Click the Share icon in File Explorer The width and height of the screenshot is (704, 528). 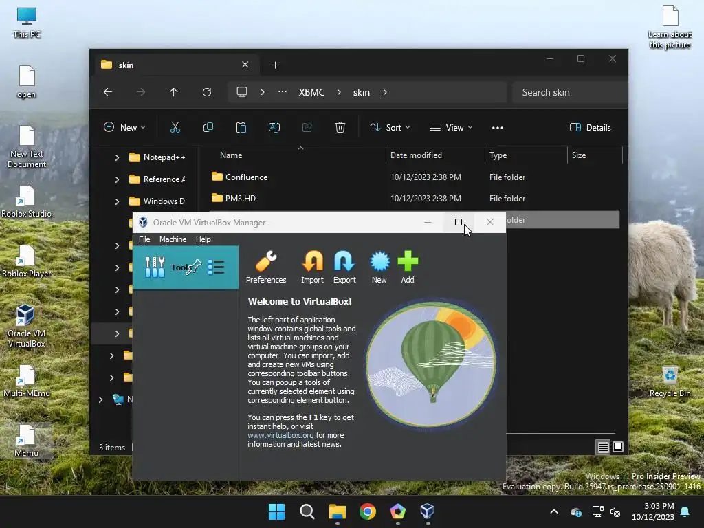[307, 127]
